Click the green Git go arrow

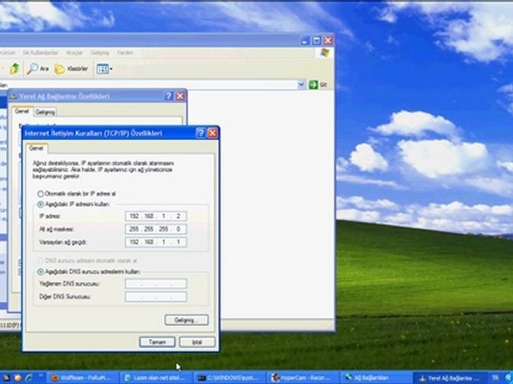point(313,85)
